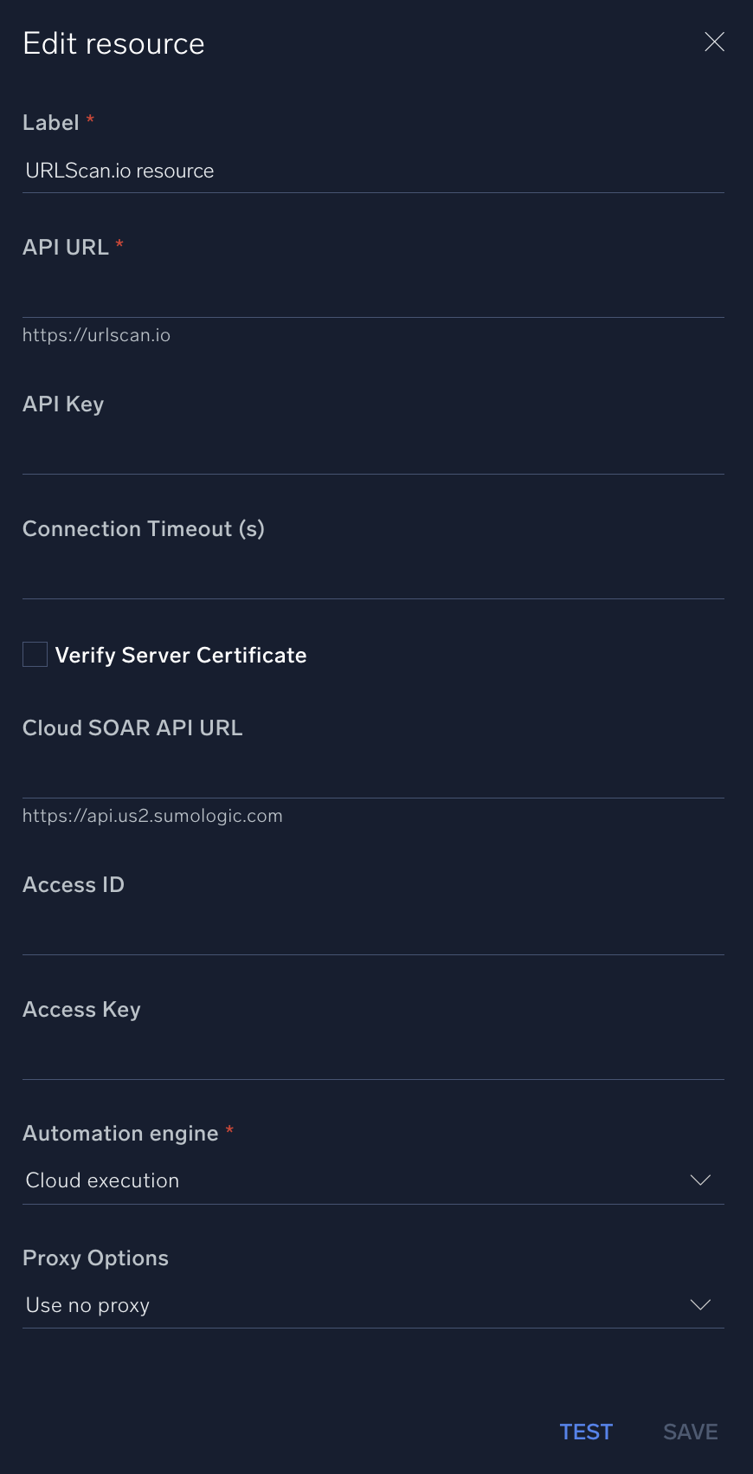Click the https://api.us2.sumologic.com hint text
Image resolution: width=753 pixels, height=1474 pixels.
click(x=152, y=816)
